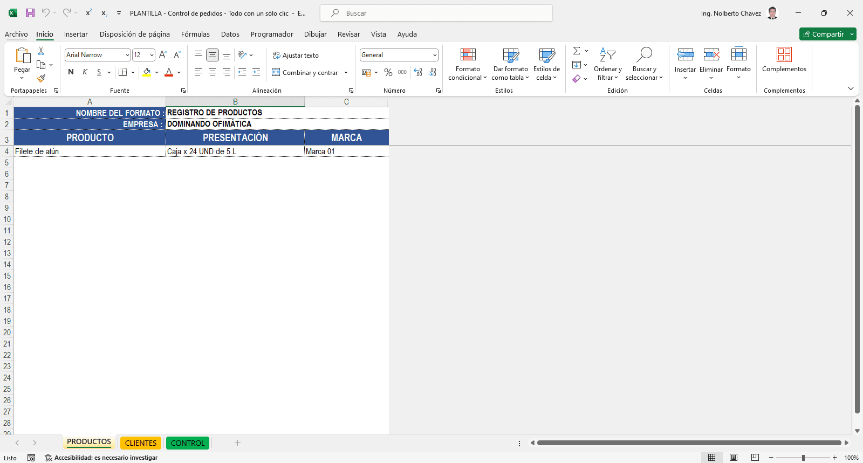Click the Save icon in title bar
Image resolution: width=863 pixels, height=463 pixels.
(x=30, y=13)
